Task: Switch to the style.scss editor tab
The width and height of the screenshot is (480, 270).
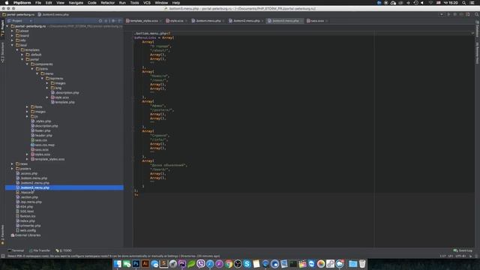Action: (176, 21)
